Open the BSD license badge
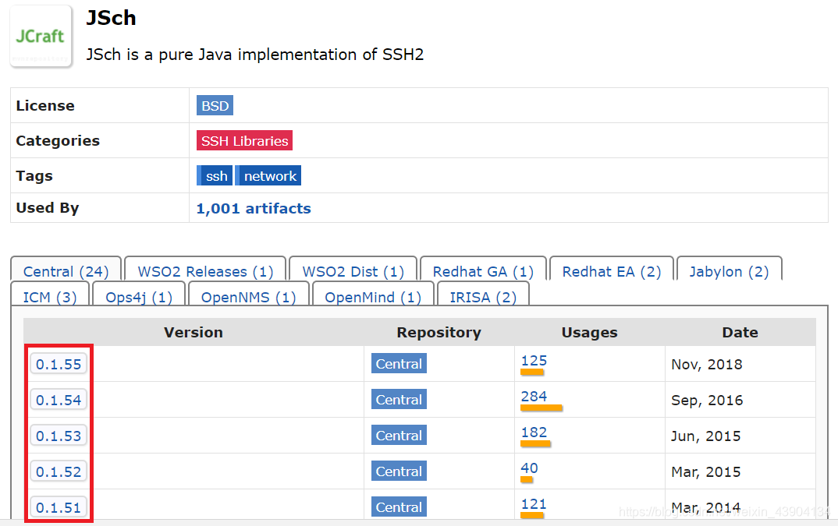Screen dimensions: 838x526 [x=215, y=106]
